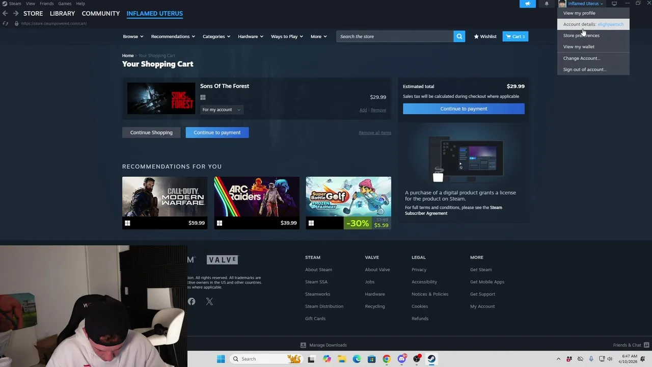This screenshot has width=652, height=367.
Task: Expand the Browse dropdown
Action: (x=133, y=36)
